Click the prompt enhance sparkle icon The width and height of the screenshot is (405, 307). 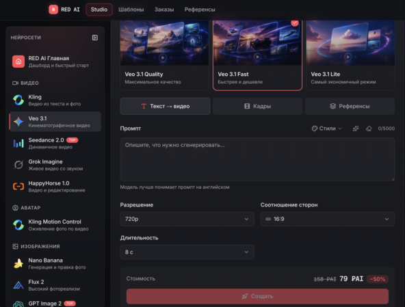(x=356, y=129)
